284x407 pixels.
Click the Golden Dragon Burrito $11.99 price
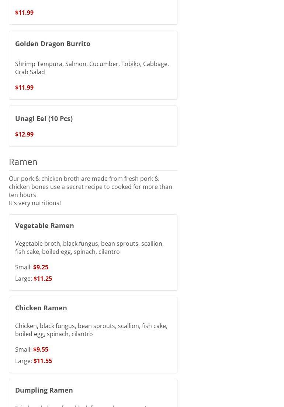coord(24,87)
